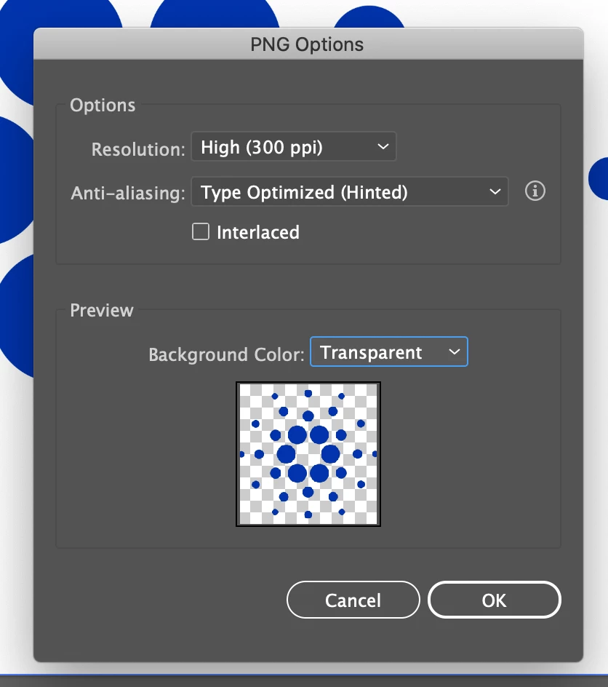Click the PNG Options title bar
The height and width of the screenshot is (687, 608).
point(308,44)
